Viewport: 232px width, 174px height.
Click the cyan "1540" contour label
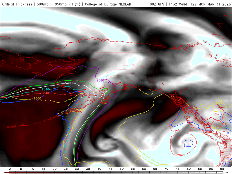pyautogui.click(x=45, y=89)
